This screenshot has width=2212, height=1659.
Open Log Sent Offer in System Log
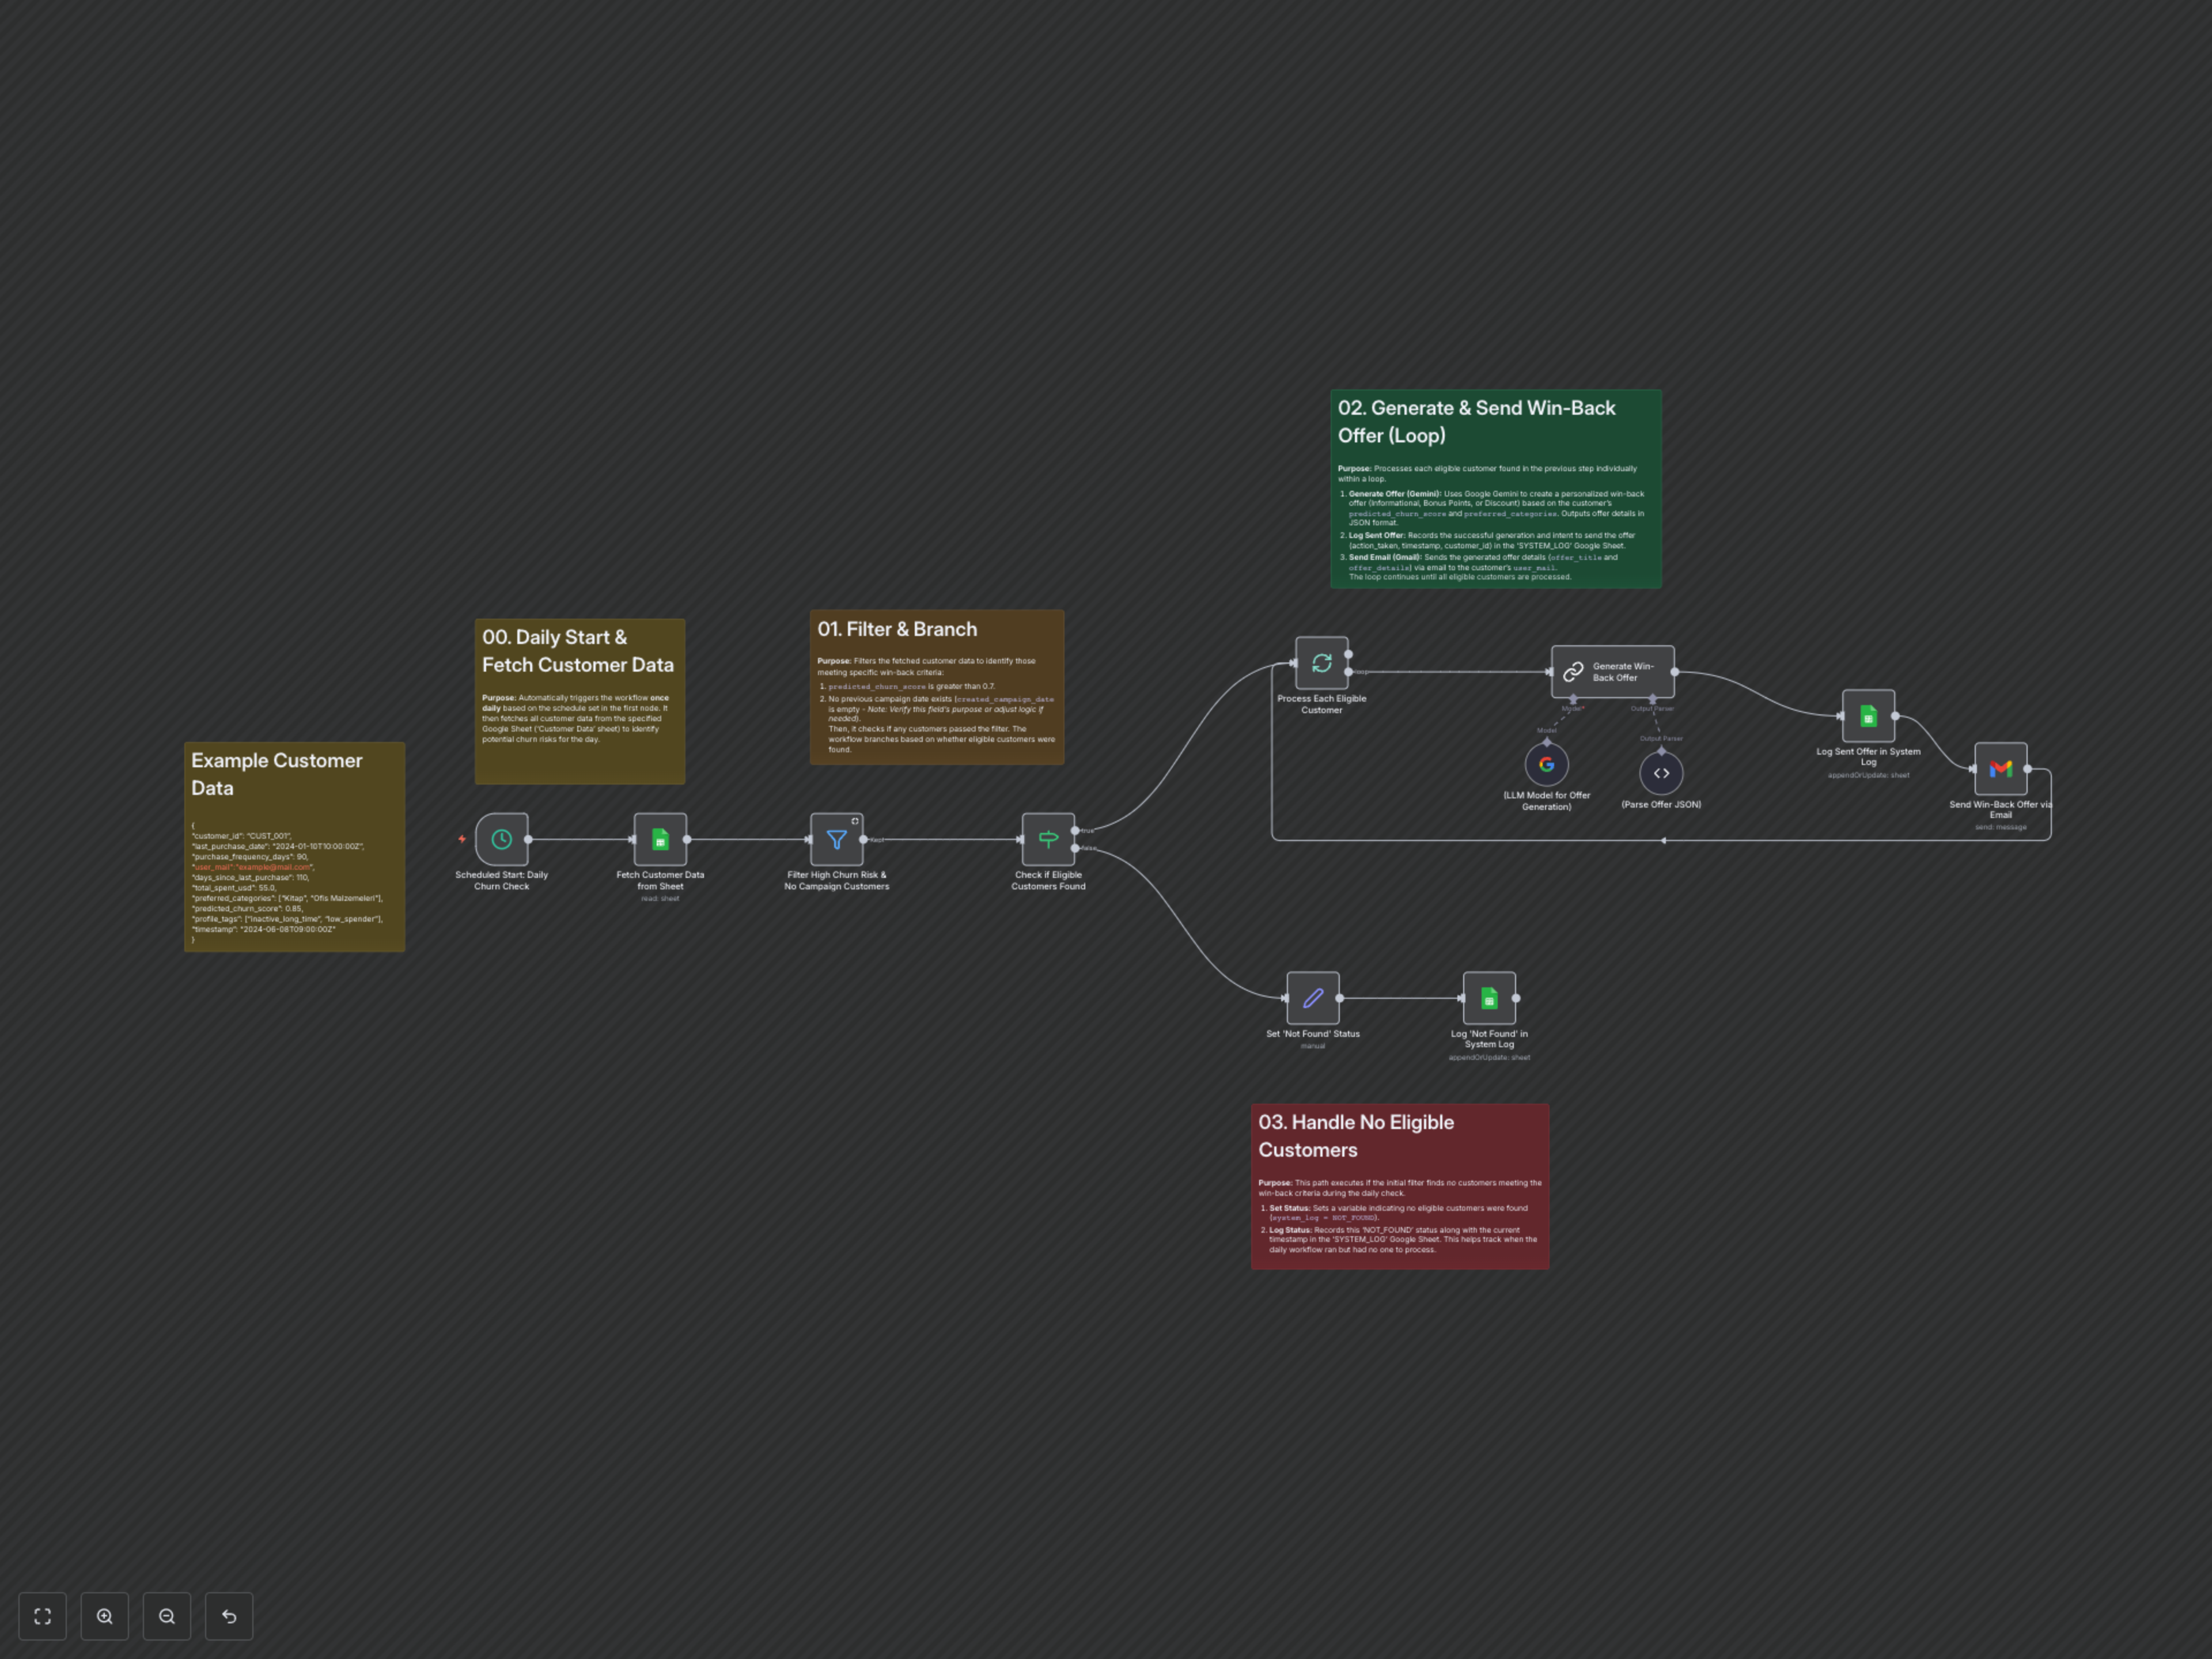coord(1868,716)
